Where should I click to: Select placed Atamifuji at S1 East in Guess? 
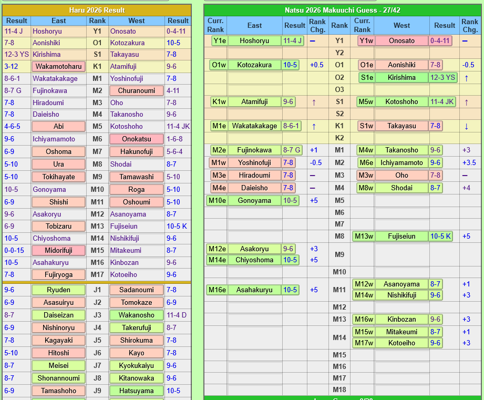coord(253,101)
